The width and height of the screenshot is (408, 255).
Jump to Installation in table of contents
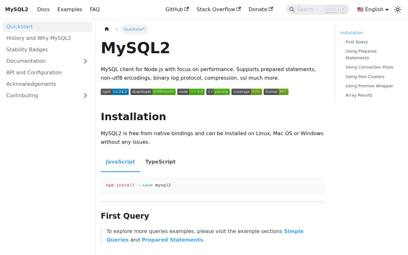(x=352, y=33)
